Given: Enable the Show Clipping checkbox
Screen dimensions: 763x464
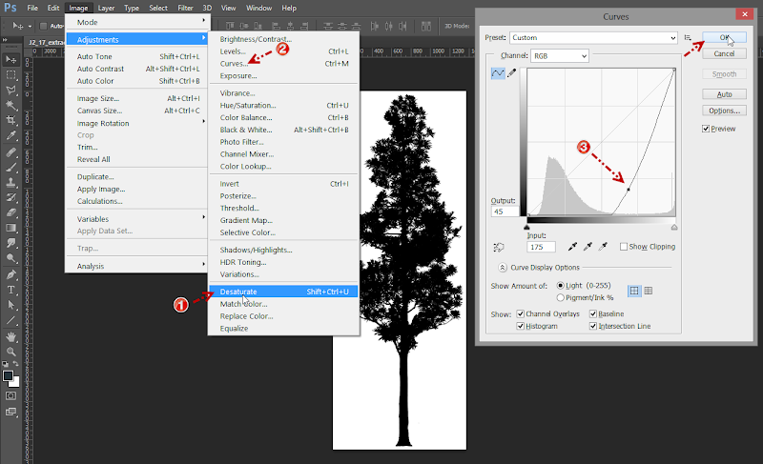Looking at the screenshot, I should coord(624,247).
